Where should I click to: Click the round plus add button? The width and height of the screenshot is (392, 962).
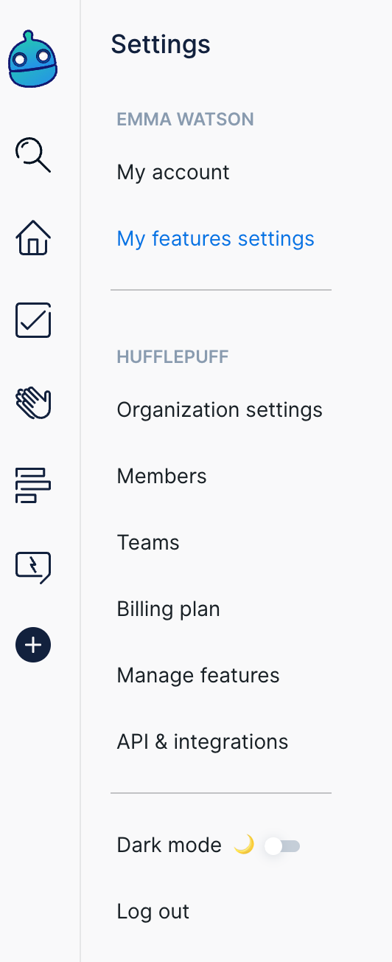[x=33, y=646]
